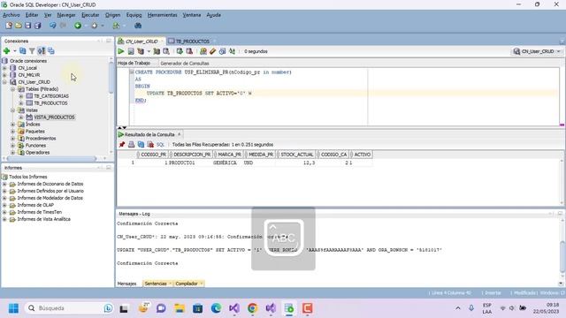This screenshot has height=318, width=566.
Task: Switch to Generador de Consultas tab
Action: [185, 63]
